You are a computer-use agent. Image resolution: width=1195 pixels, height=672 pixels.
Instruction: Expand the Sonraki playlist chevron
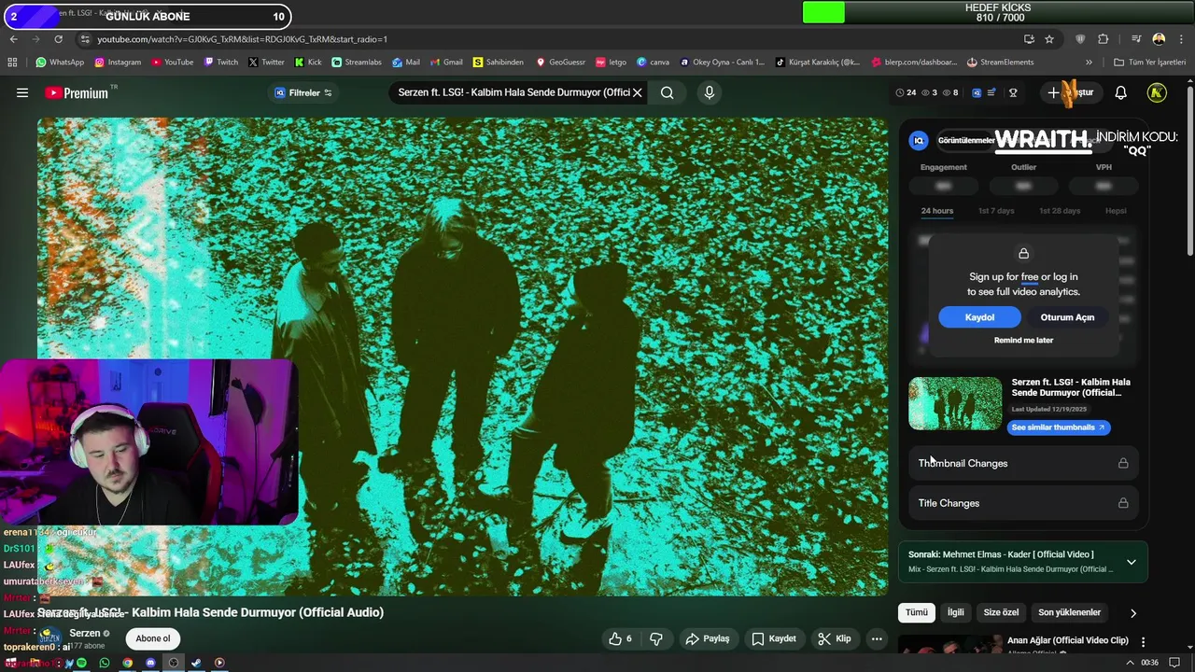coord(1131,562)
